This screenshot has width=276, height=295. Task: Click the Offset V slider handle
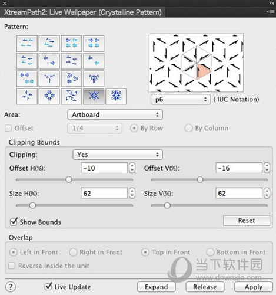(200, 179)
